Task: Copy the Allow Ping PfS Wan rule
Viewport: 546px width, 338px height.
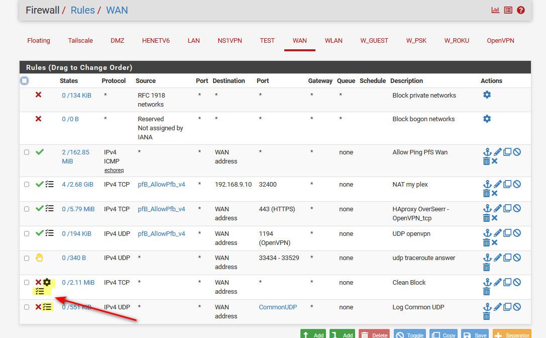Action: pos(507,152)
